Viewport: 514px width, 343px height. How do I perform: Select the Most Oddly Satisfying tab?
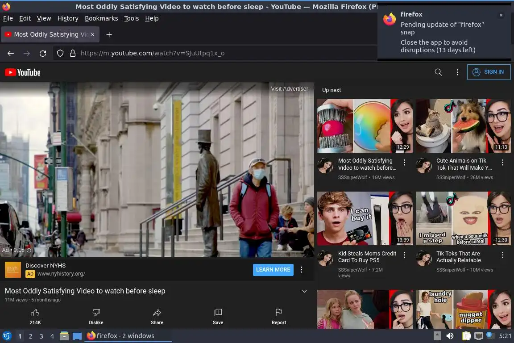click(50, 34)
